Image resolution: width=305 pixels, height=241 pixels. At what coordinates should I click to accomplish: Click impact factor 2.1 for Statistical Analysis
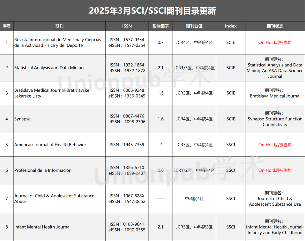160,68
